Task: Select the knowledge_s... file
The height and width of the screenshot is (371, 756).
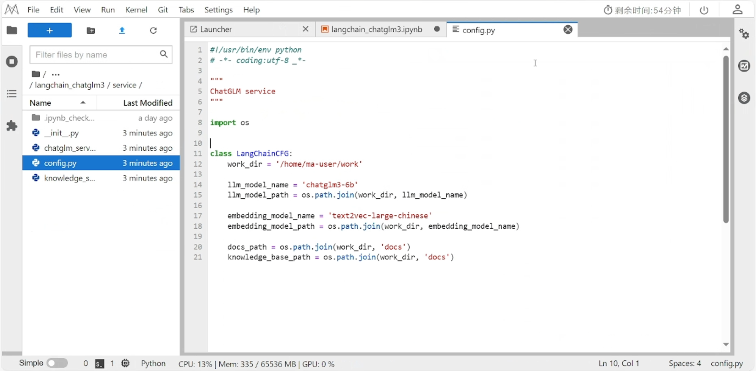Action: point(101,178)
